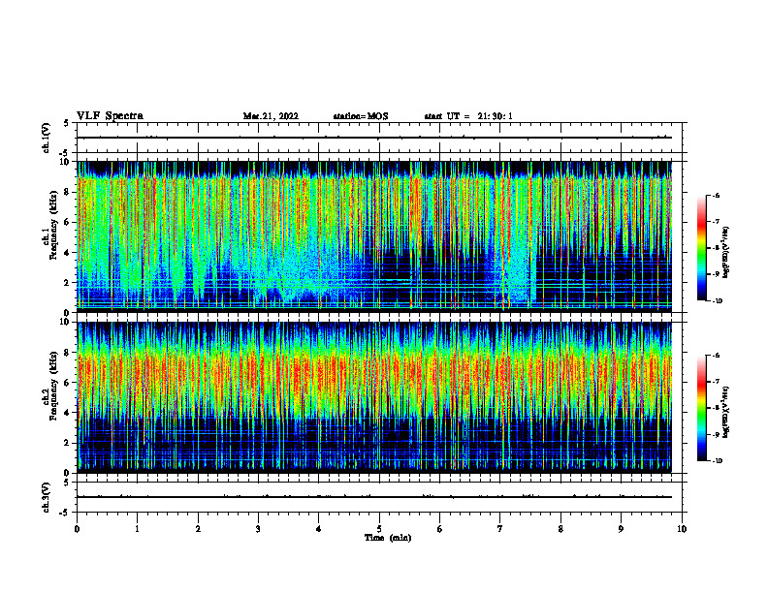Click the ch.2 frequency tick "8"
This screenshot has width=768, height=593.
(68, 353)
